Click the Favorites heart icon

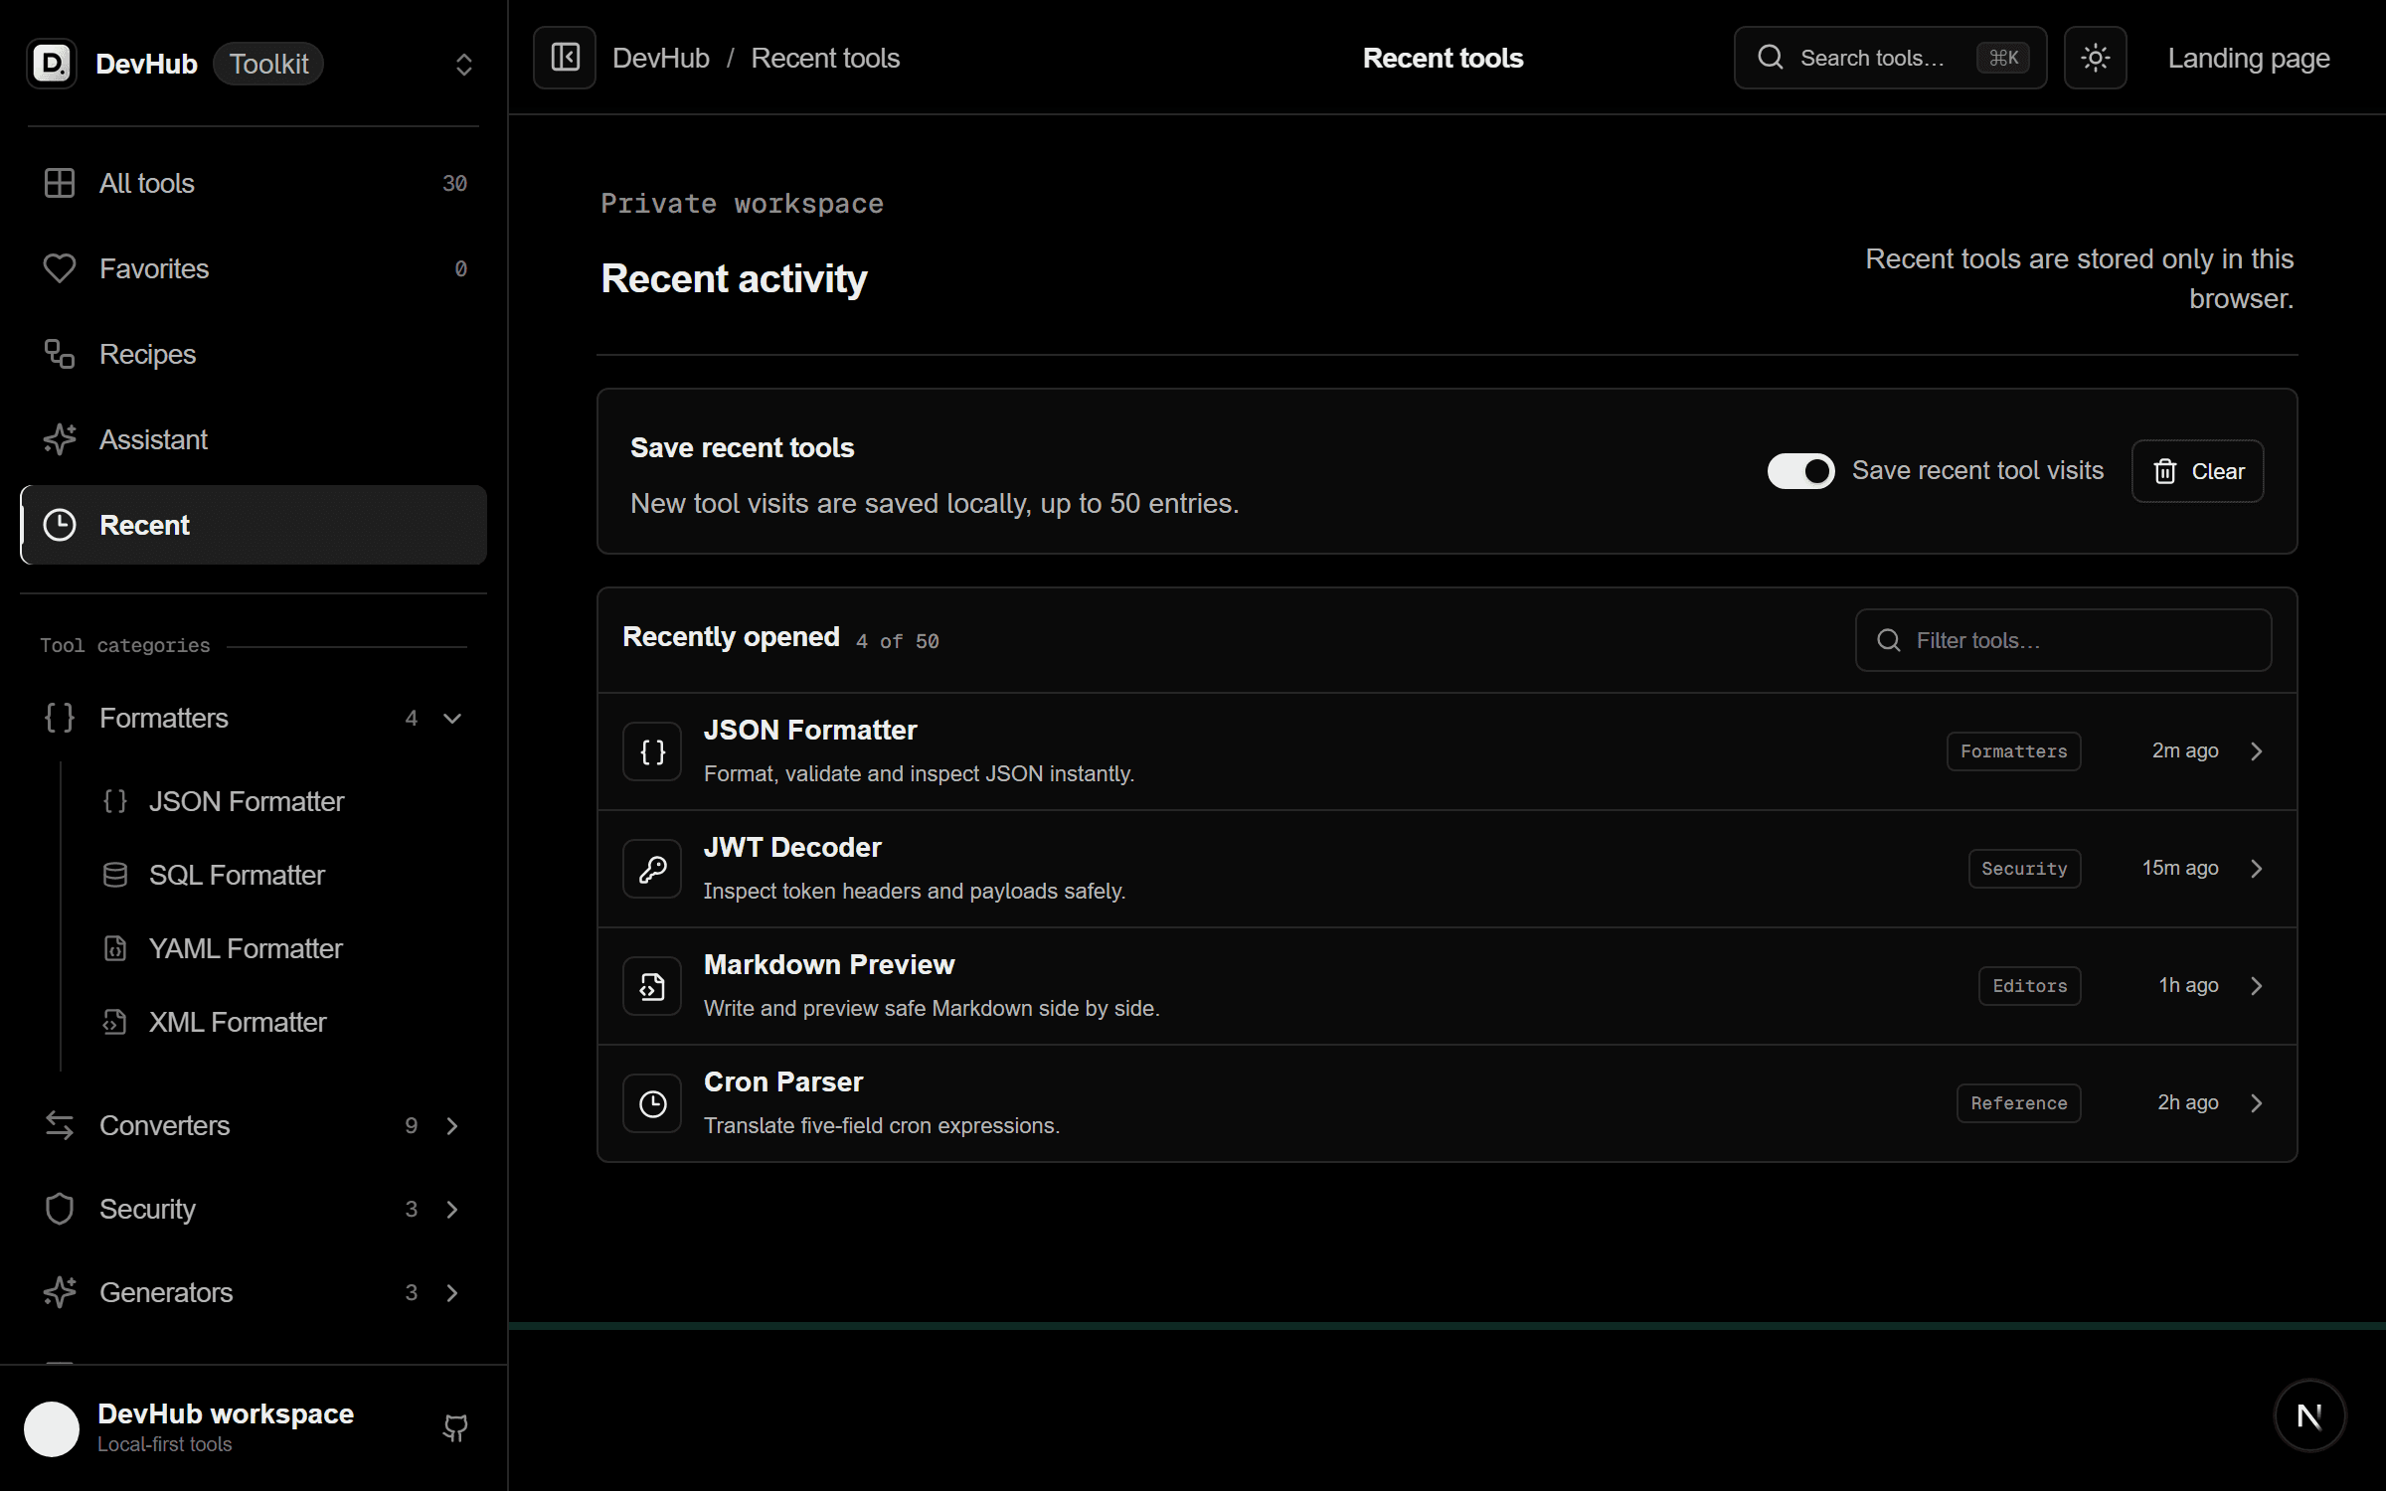[x=60, y=268]
